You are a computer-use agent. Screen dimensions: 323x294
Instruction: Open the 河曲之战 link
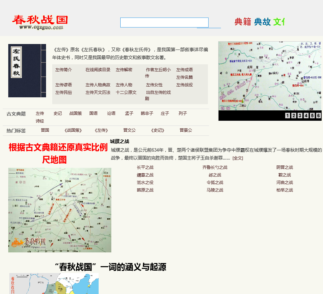click(x=285, y=183)
